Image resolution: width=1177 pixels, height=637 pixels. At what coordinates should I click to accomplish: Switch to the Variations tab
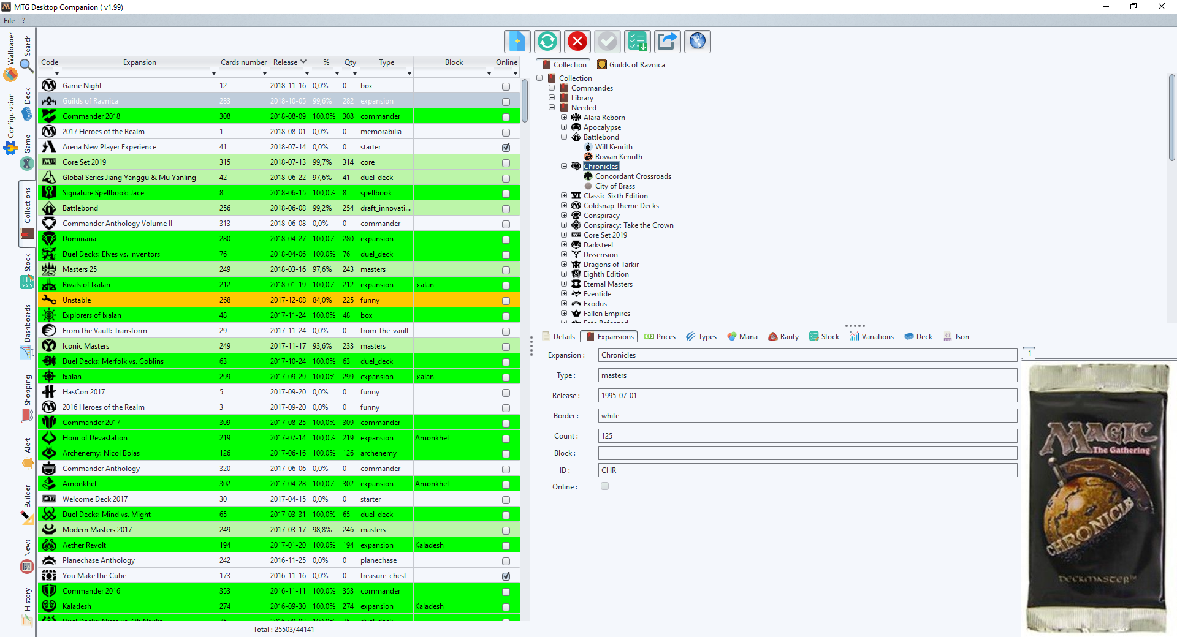[872, 336]
